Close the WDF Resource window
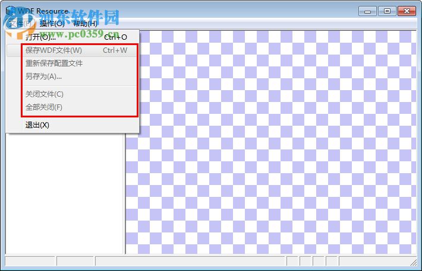Viewport: 422px width, 271px height. click(407, 11)
